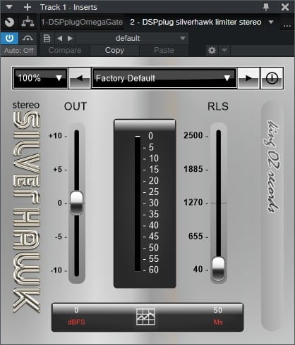Screen dimensions: 295x345
Task: Click the gain reduction meter display
Action: [145, 203]
